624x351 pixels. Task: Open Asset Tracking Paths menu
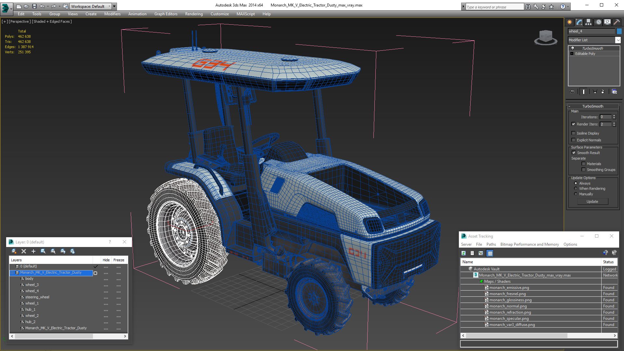tap(491, 244)
